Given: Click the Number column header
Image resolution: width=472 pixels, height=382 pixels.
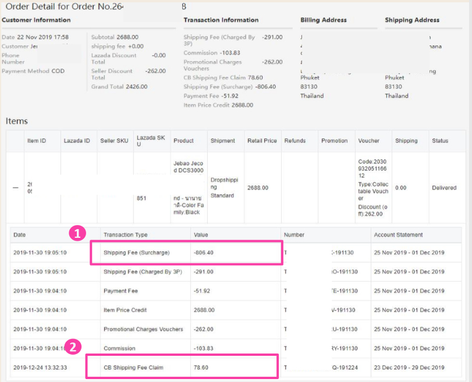Looking at the screenshot, I should click(x=294, y=235).
